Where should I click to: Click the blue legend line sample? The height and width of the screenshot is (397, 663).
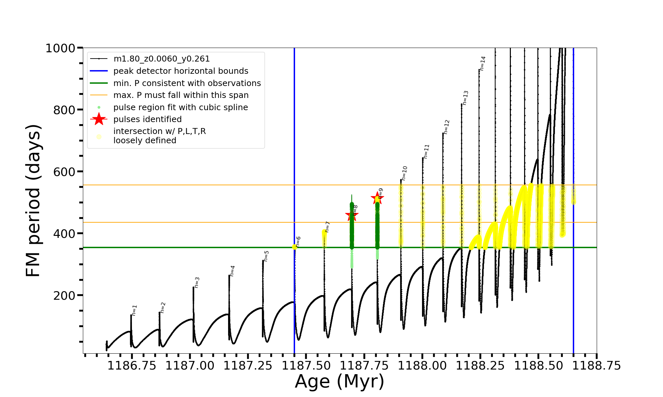click(x=99, y=71)
